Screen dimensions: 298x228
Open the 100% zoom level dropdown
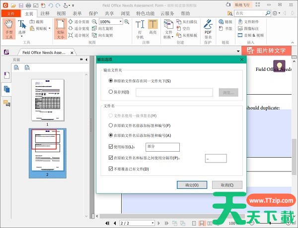coord(120,22)
